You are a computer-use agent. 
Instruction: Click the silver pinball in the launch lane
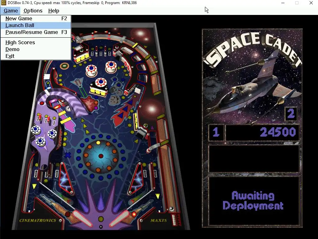[x=171, y=209]
